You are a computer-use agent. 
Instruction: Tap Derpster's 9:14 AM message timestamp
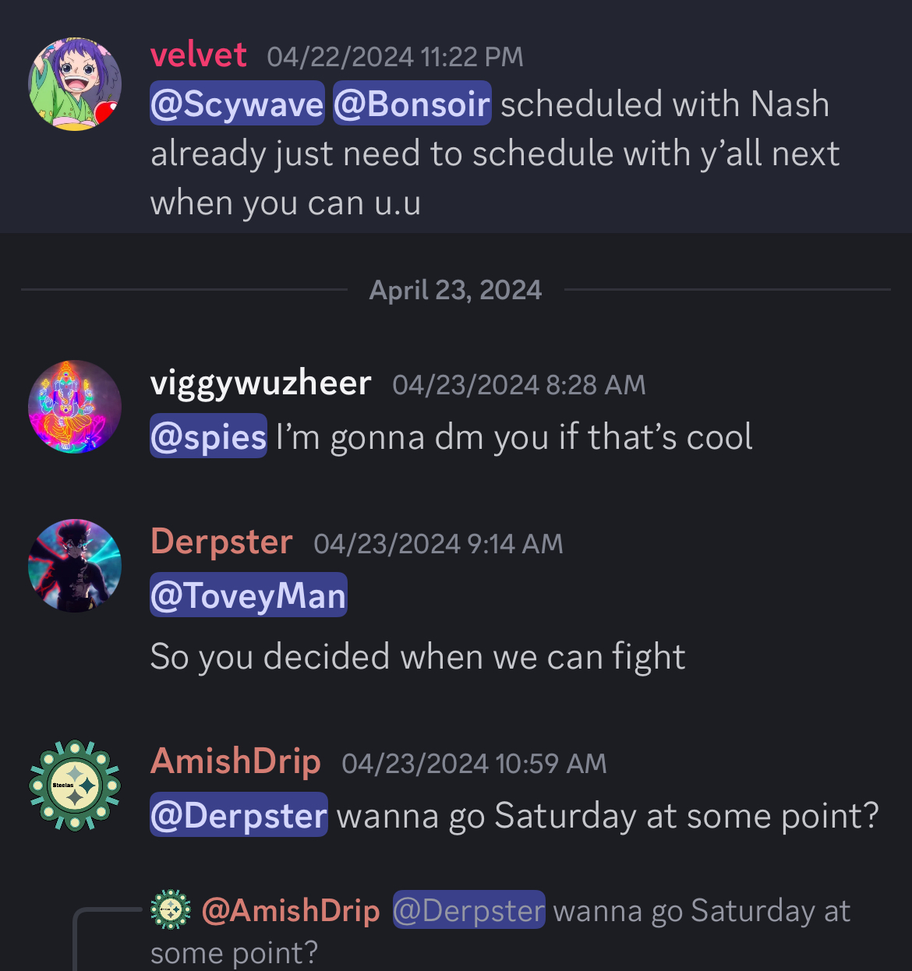coord(438,544)
